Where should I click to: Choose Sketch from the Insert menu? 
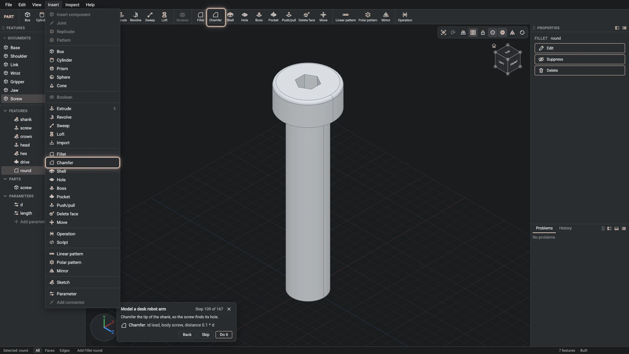click(83, 282)
